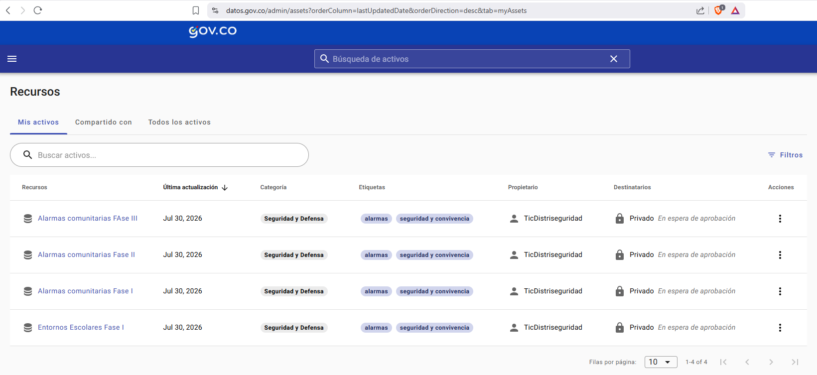817x375 pixels.
Task: Click Propietario column header
Action: pos(523,187)
